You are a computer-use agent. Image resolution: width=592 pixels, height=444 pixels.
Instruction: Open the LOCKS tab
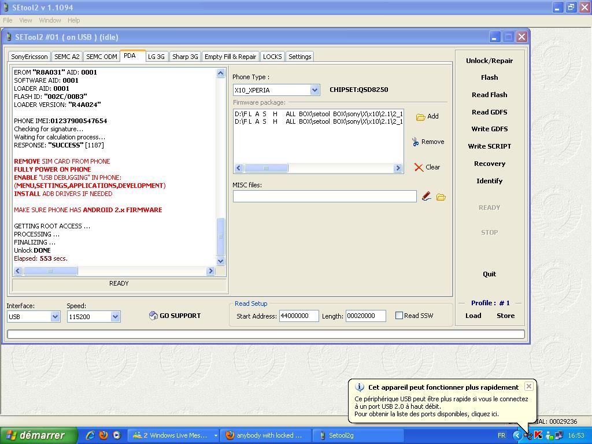(x=272, y=57)
